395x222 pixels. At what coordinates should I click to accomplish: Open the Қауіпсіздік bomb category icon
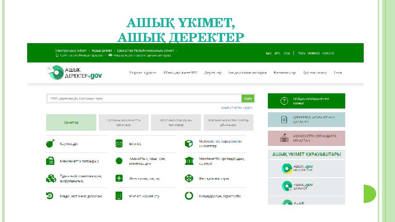point(50,143)
